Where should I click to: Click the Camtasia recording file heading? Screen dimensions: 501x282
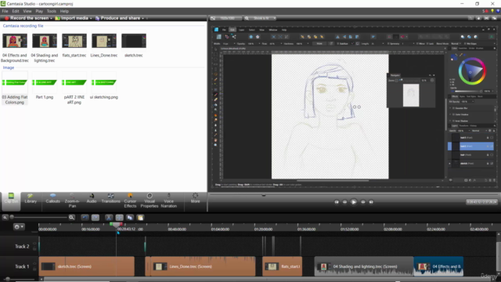pos(23,26)
